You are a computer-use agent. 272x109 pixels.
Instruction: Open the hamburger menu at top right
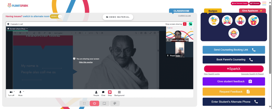(x=264, y=4)
